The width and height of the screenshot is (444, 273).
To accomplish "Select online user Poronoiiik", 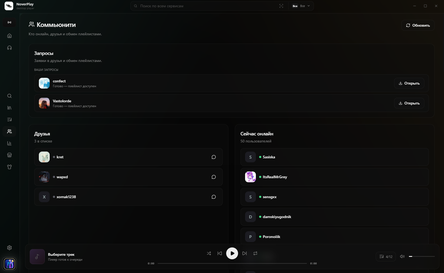I will tap(335, 236).
